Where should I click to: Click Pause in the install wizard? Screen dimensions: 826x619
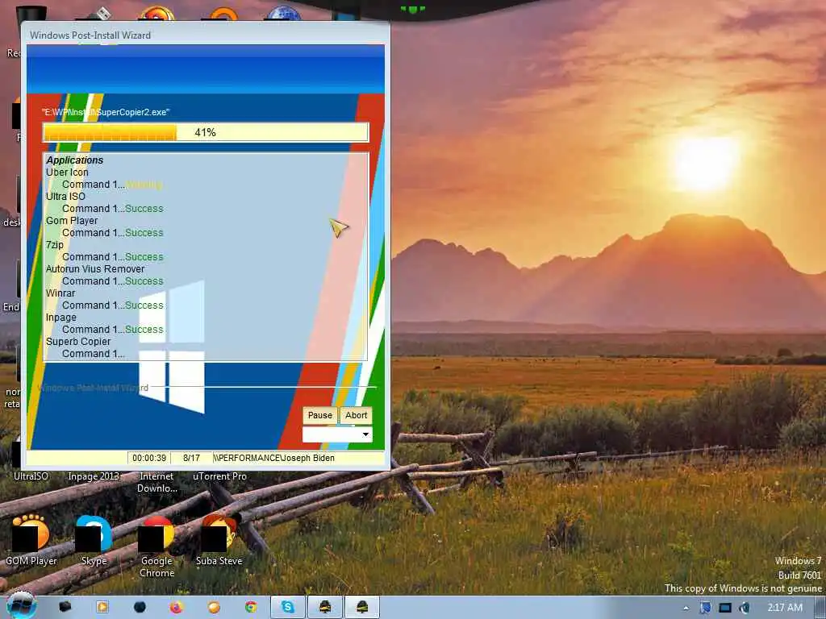pyautogui.click(x=320, y=415)
